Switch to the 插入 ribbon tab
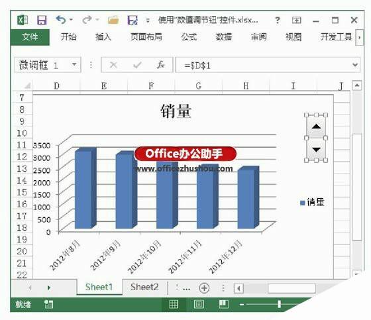The image size is (371, 320). tap(103, 37)
